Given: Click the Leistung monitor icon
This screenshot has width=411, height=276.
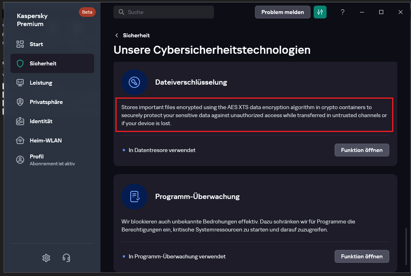Looking at the screenshot, I should click(20, 83).
